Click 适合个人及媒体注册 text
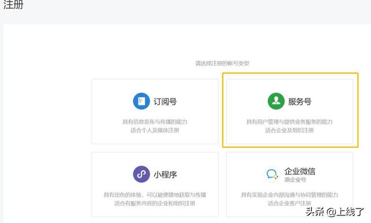Image resolution: width=371 pixels, height=223 pixels. [155, 130]
